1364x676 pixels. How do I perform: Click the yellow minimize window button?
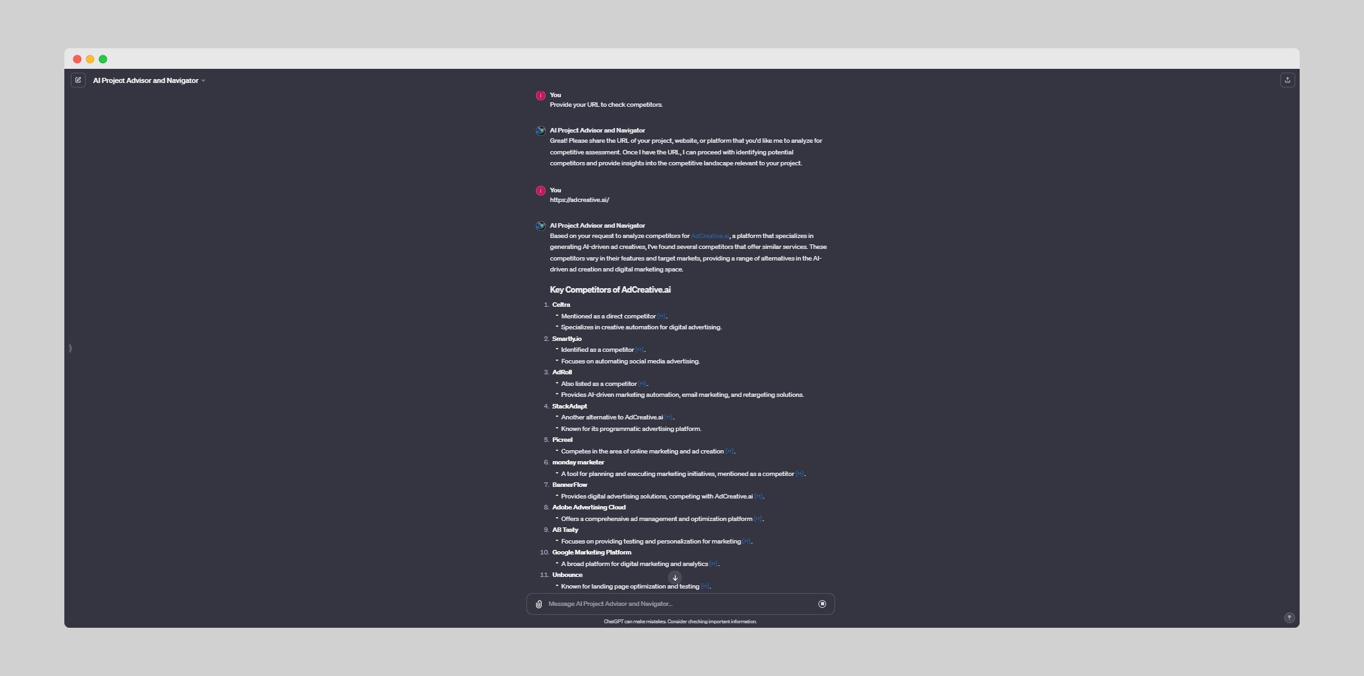click(x=90, y=59)
